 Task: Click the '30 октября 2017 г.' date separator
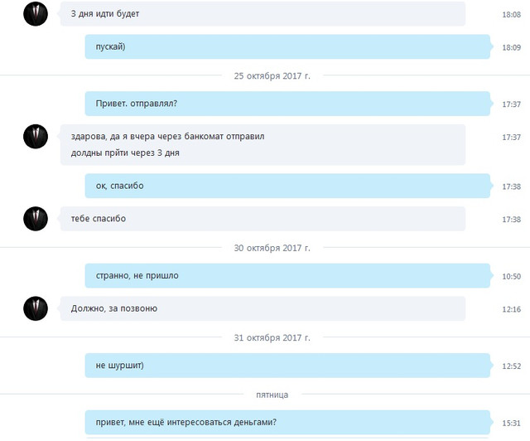(x=272, y=248)
